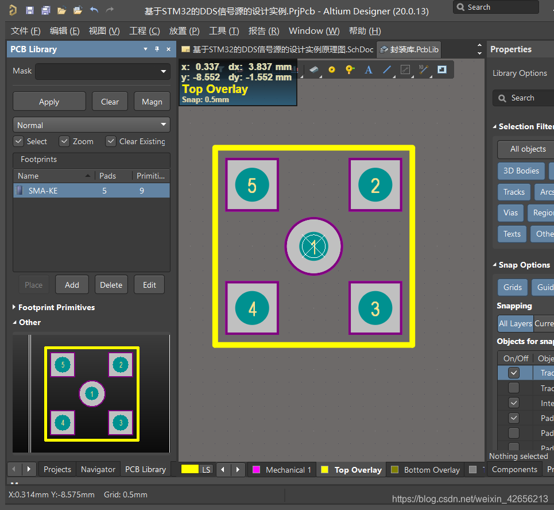Expand Footprint Primitives section
Viewport: 554px width, 510px height.
[x=14, y=307]
